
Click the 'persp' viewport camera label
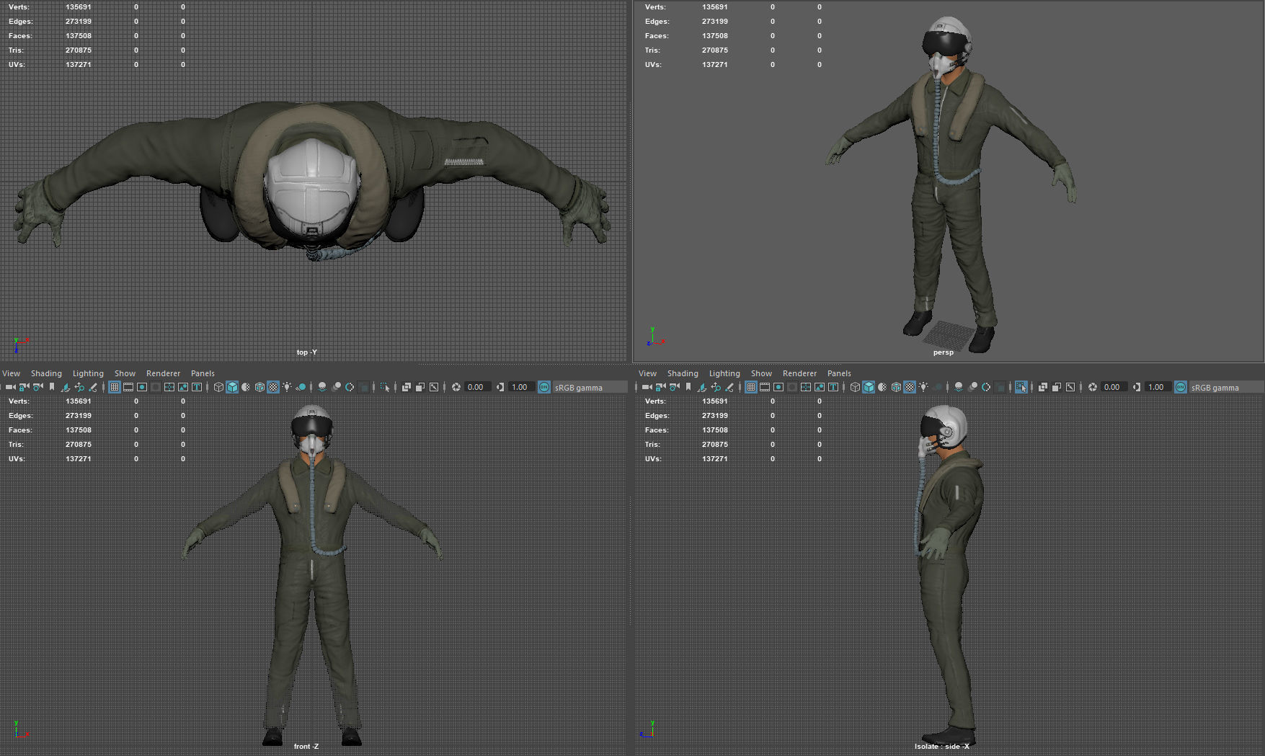(x=944, y=352)
